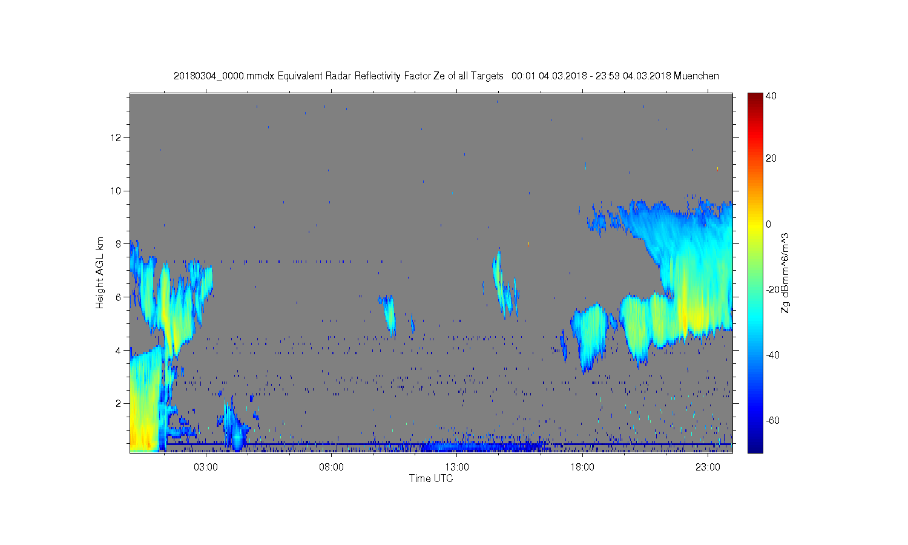Click the 'Zg dBmm^6/m^3' colorbar unit label
The image size is (908, 545).
[785, 272]
